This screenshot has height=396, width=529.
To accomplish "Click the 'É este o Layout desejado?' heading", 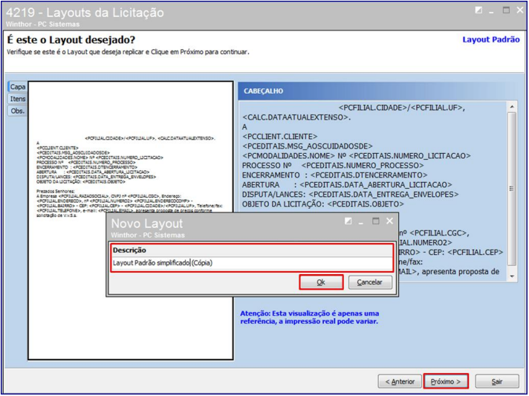I will coord(71,39).
